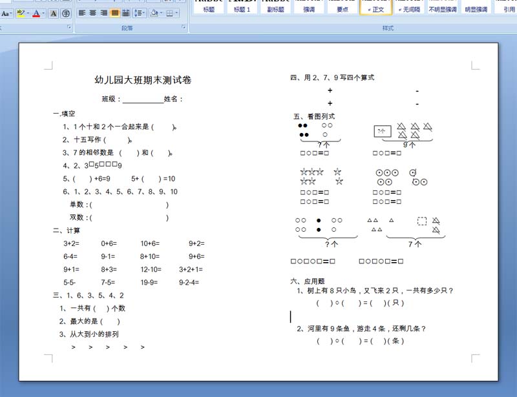
Task: Center the paragraph text
Action: coord(93,13)
